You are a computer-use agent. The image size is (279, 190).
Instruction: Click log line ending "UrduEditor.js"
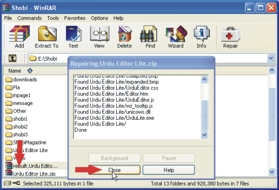(x=114, y=100)
